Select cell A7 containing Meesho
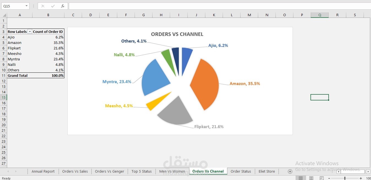 pos(20,54)
